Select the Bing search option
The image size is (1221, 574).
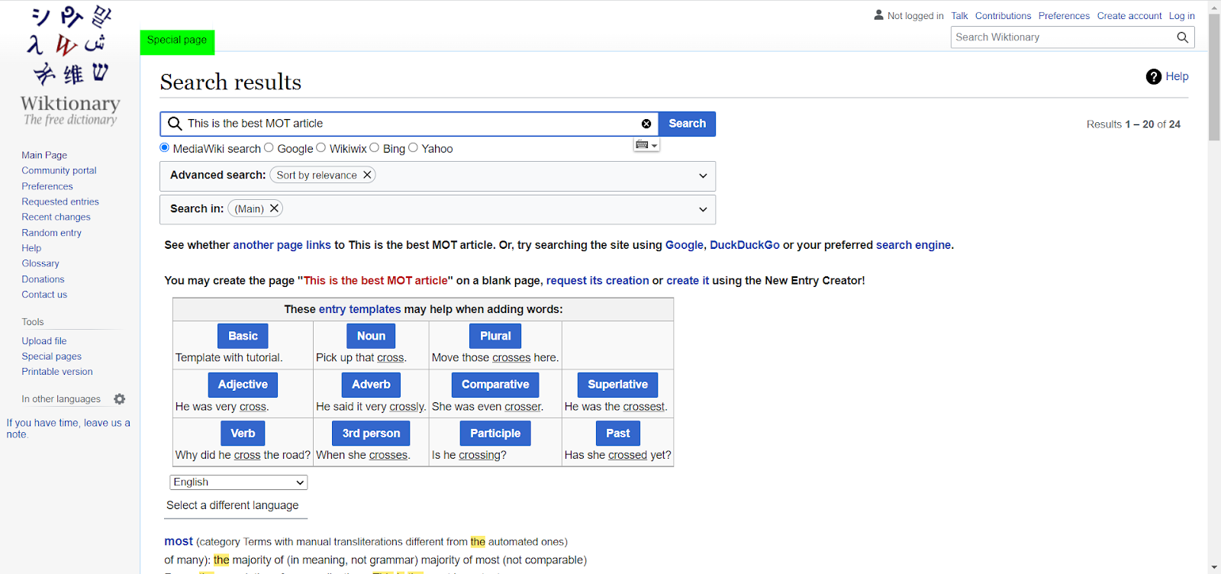374,148
